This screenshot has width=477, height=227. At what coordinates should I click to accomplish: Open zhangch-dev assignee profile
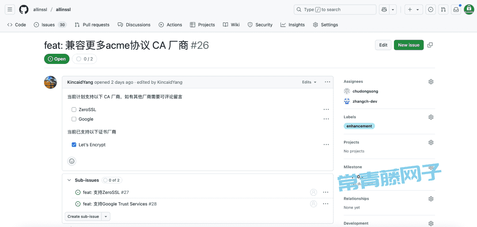click(x=365, y=101)
